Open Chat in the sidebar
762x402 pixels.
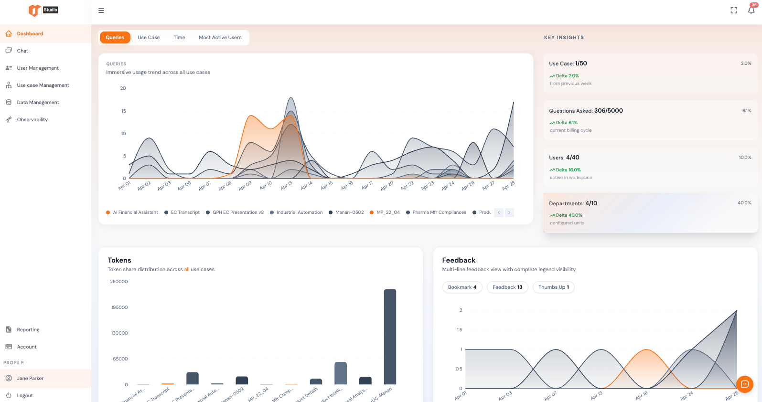45,51
